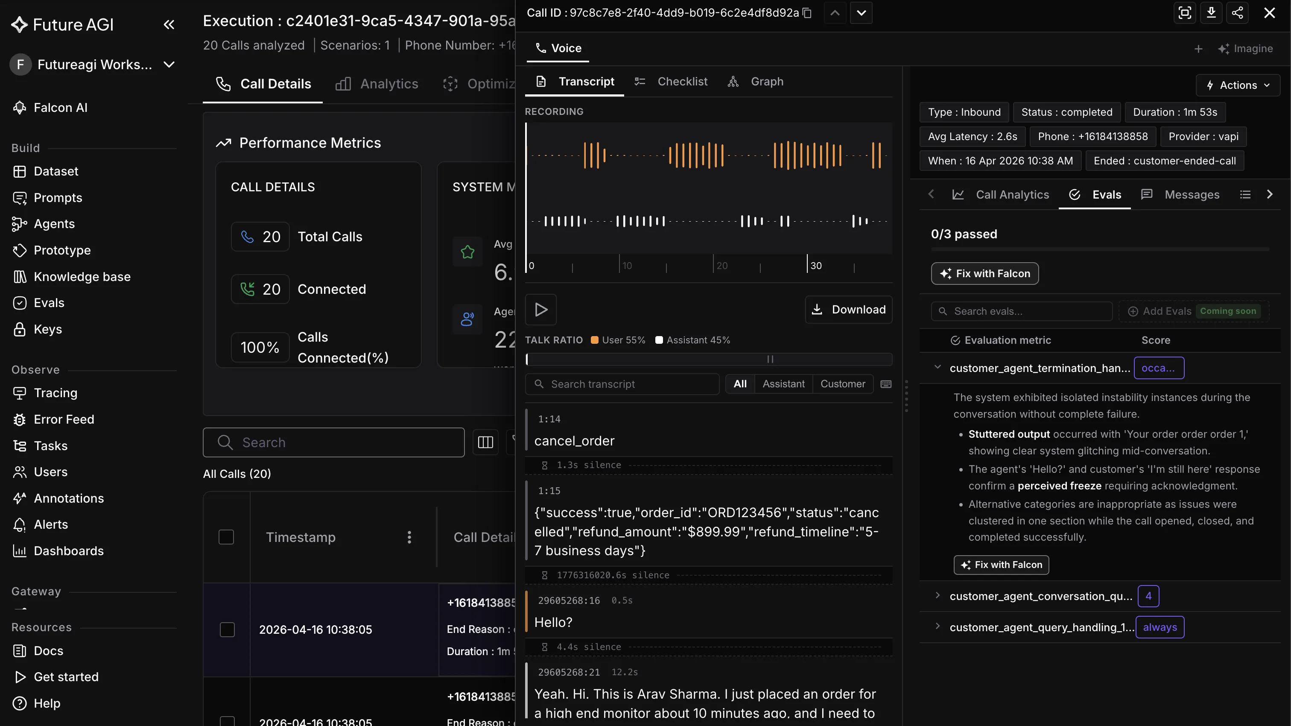Collapse customer_agent_termination_handling eval row
Viewport: 1291px width, 726px height.
(x=938, y=368)
